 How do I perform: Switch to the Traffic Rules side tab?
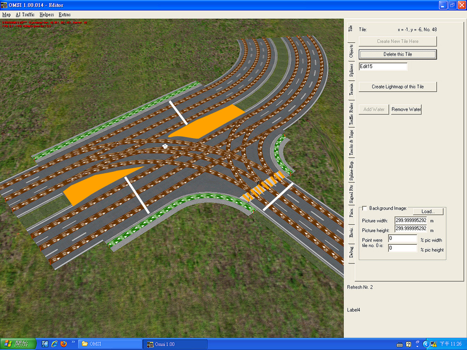[351, 114]
